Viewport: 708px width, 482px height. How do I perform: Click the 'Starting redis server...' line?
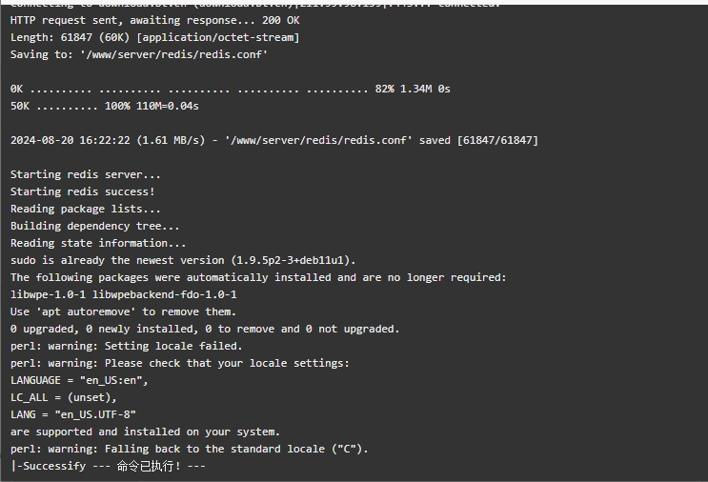(86, 174)
